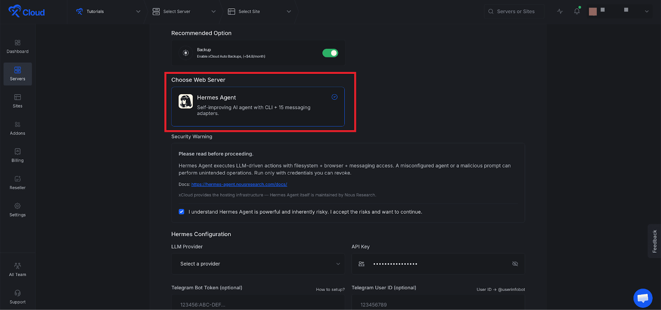
Task: Open All Team in sidebar
Action: click(x=17, y=270)
